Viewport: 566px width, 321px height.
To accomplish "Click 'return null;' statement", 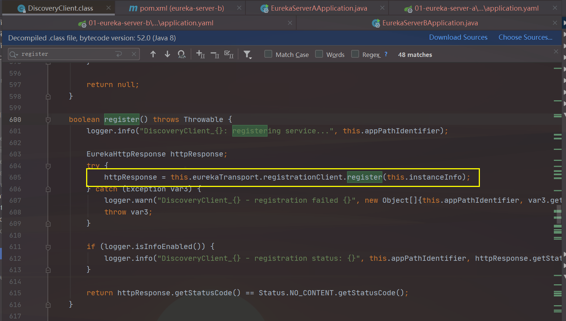I will coord(113,84).
